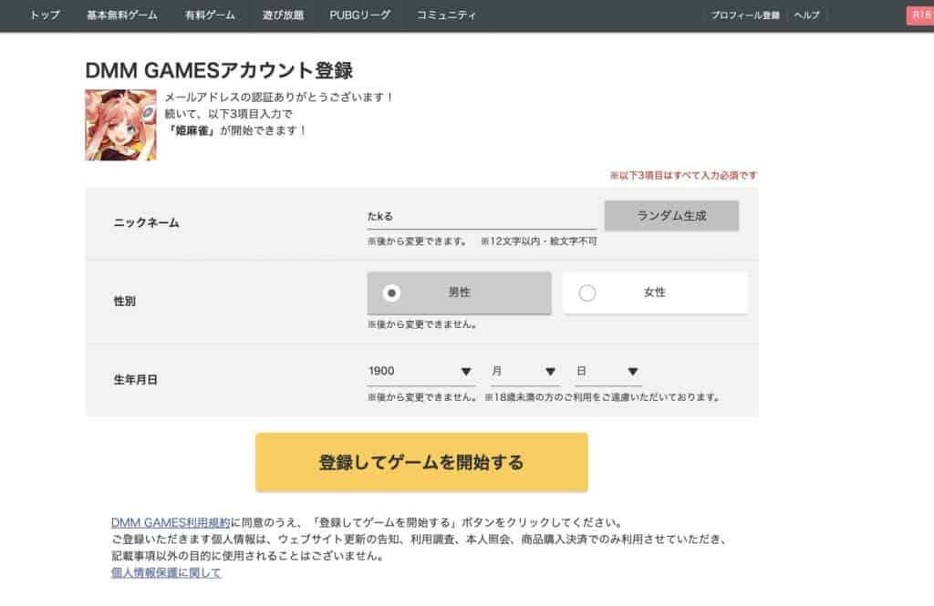Click the 登録してゲームを開始する button
The width and height of the screenshot is (934, 606).
pos(421,463)
